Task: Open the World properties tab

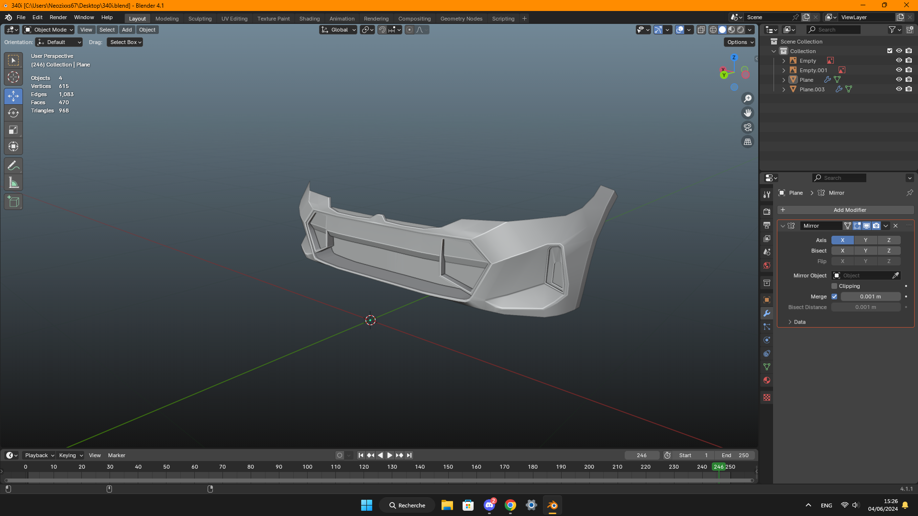Action: tap(767, 265)
